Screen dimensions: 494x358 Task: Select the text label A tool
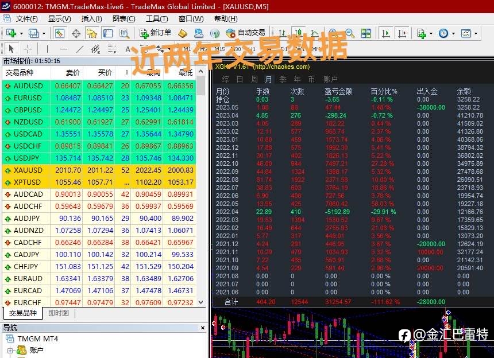click(x=128, y=49)
